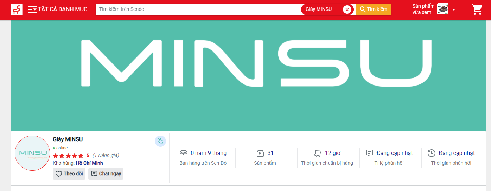
Task: Click the round MINSU shop avatar
Action: [x=33, y=153]
